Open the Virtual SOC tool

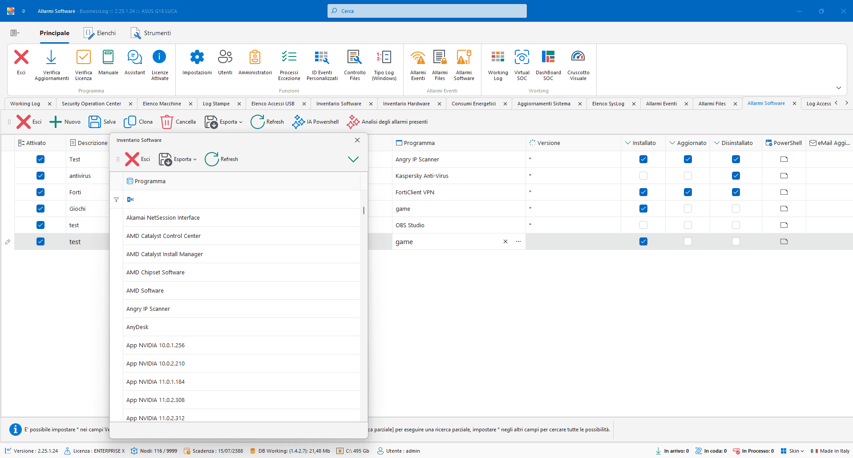[x=522, y=57]
